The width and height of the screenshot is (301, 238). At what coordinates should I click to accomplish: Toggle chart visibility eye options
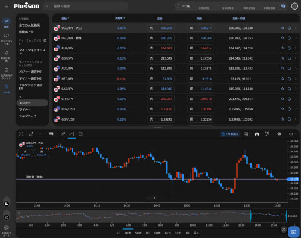pos(279,134)
